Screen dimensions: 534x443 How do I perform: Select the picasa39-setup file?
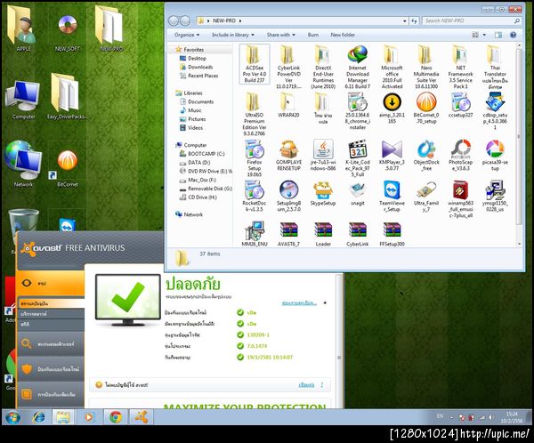[495, 156]
